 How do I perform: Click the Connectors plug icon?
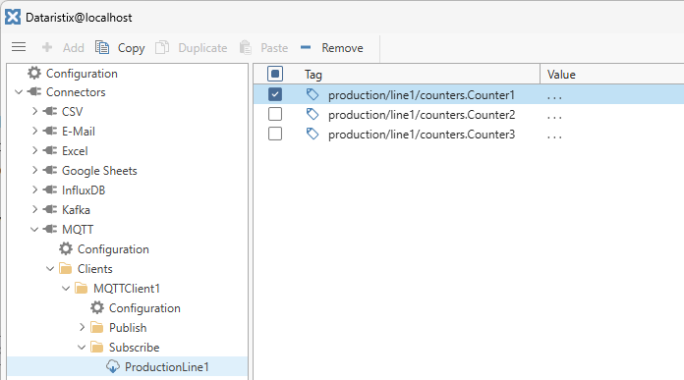tap(34, 92)
